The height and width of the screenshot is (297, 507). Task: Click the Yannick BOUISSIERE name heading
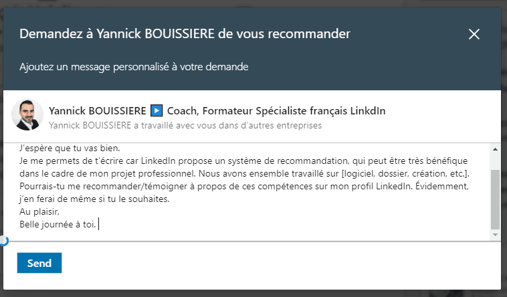point(97,110)
